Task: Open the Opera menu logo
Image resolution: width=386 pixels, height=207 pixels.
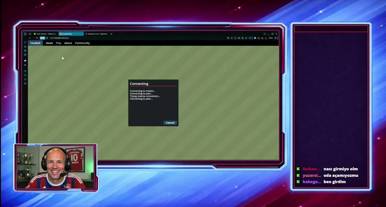Action: (25, 34)
